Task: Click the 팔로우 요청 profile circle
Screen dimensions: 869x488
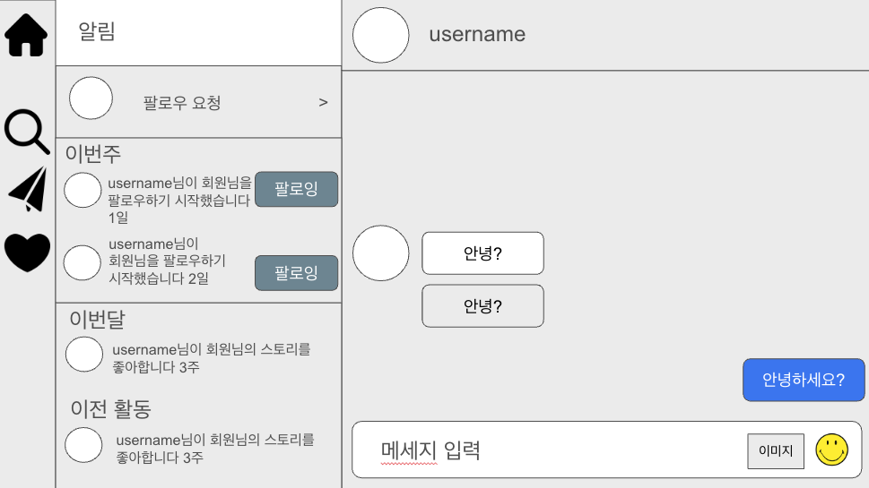Action: click(x=91, y=98)
